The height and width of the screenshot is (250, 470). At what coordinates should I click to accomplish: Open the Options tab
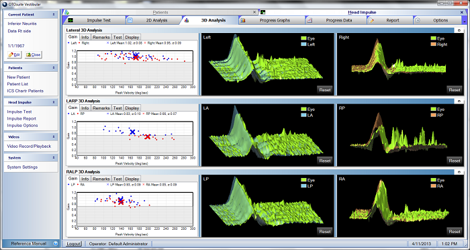click(437, 20)
